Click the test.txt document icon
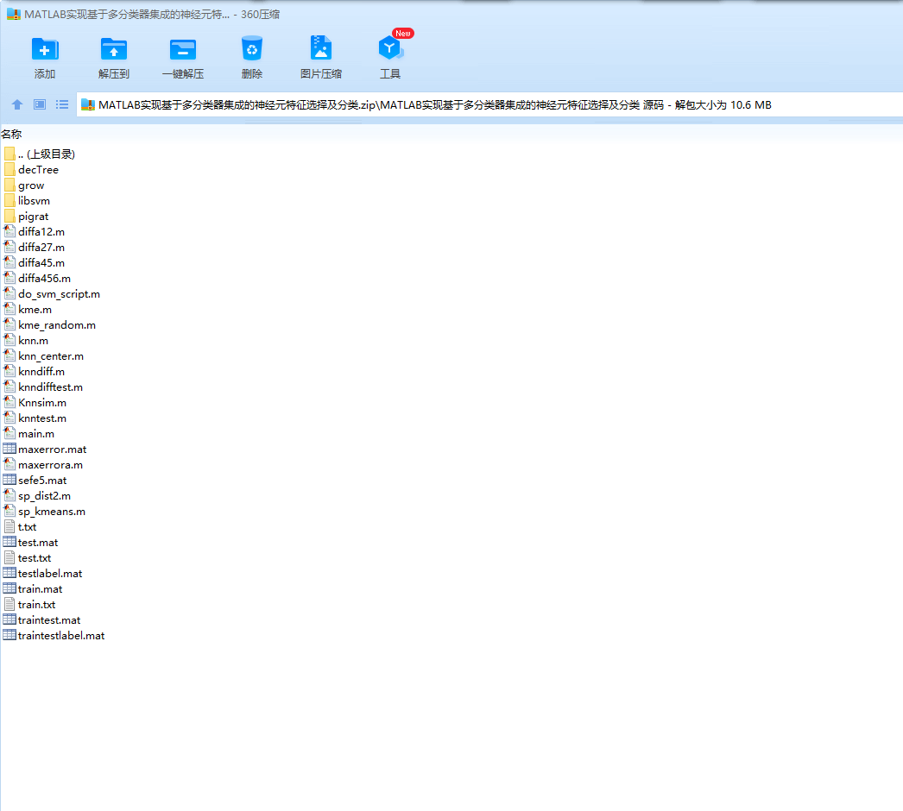 [9, 557]
